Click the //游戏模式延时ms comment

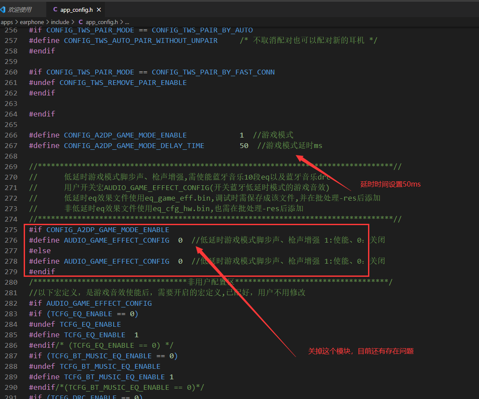click(290, 145)
